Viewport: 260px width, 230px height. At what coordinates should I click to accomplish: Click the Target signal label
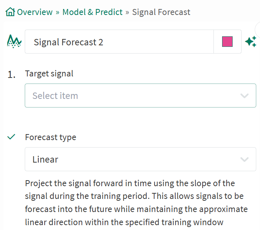click(49, 73)
